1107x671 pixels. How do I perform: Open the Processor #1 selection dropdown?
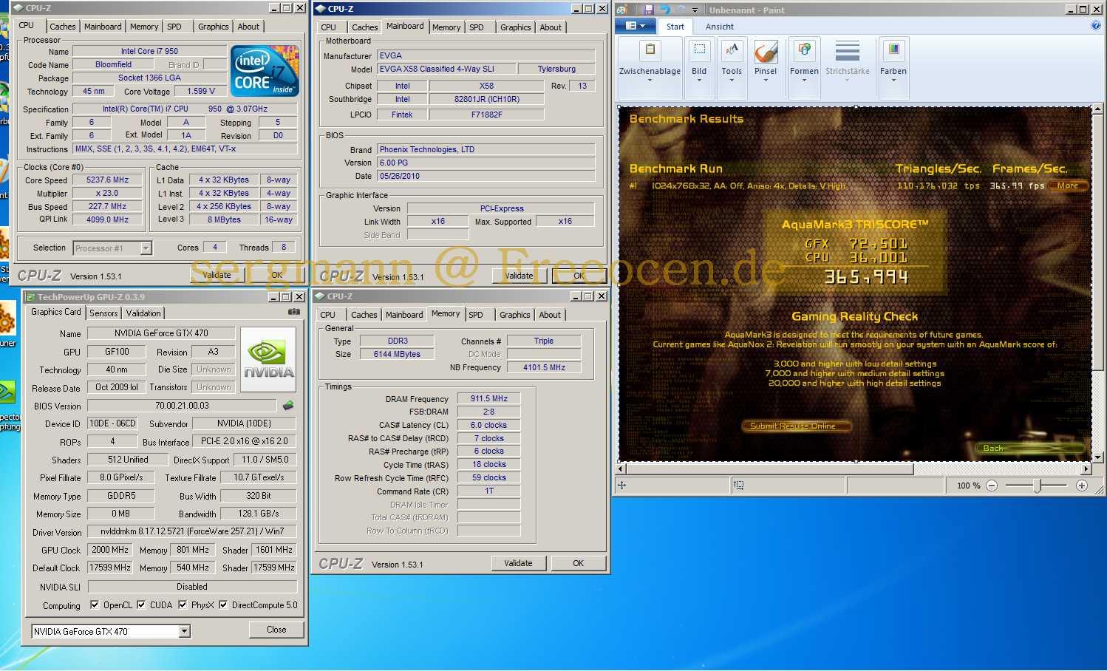click(x=112, y=248)
